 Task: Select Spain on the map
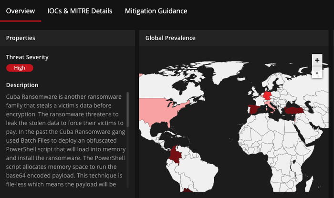pyautogui.click(x=254, y=110)
